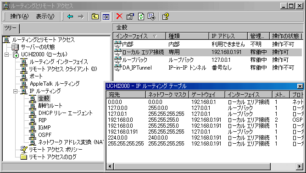The width and height of the screenshot is (306, 173).
Task: Click the 内部 interface icon
Action: tap(118, 44)
